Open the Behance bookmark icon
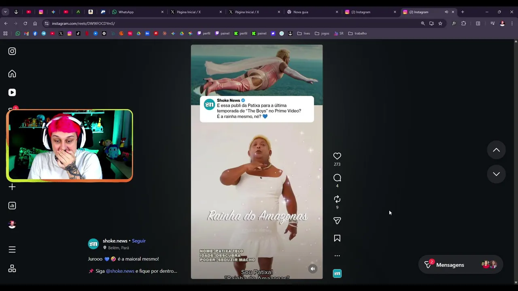The image size is (518, 291). tap(147, 34)
